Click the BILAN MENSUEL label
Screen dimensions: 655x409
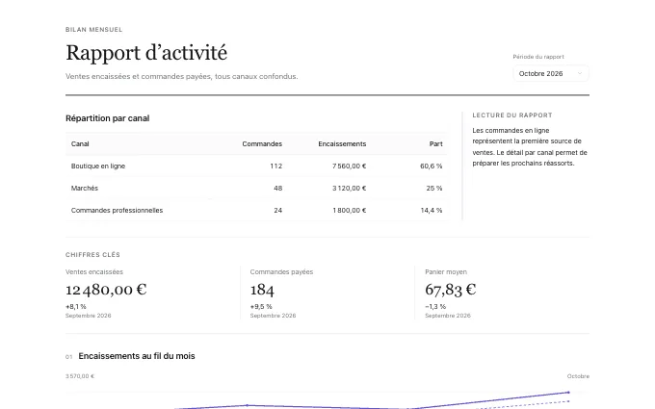click(94, 30)
